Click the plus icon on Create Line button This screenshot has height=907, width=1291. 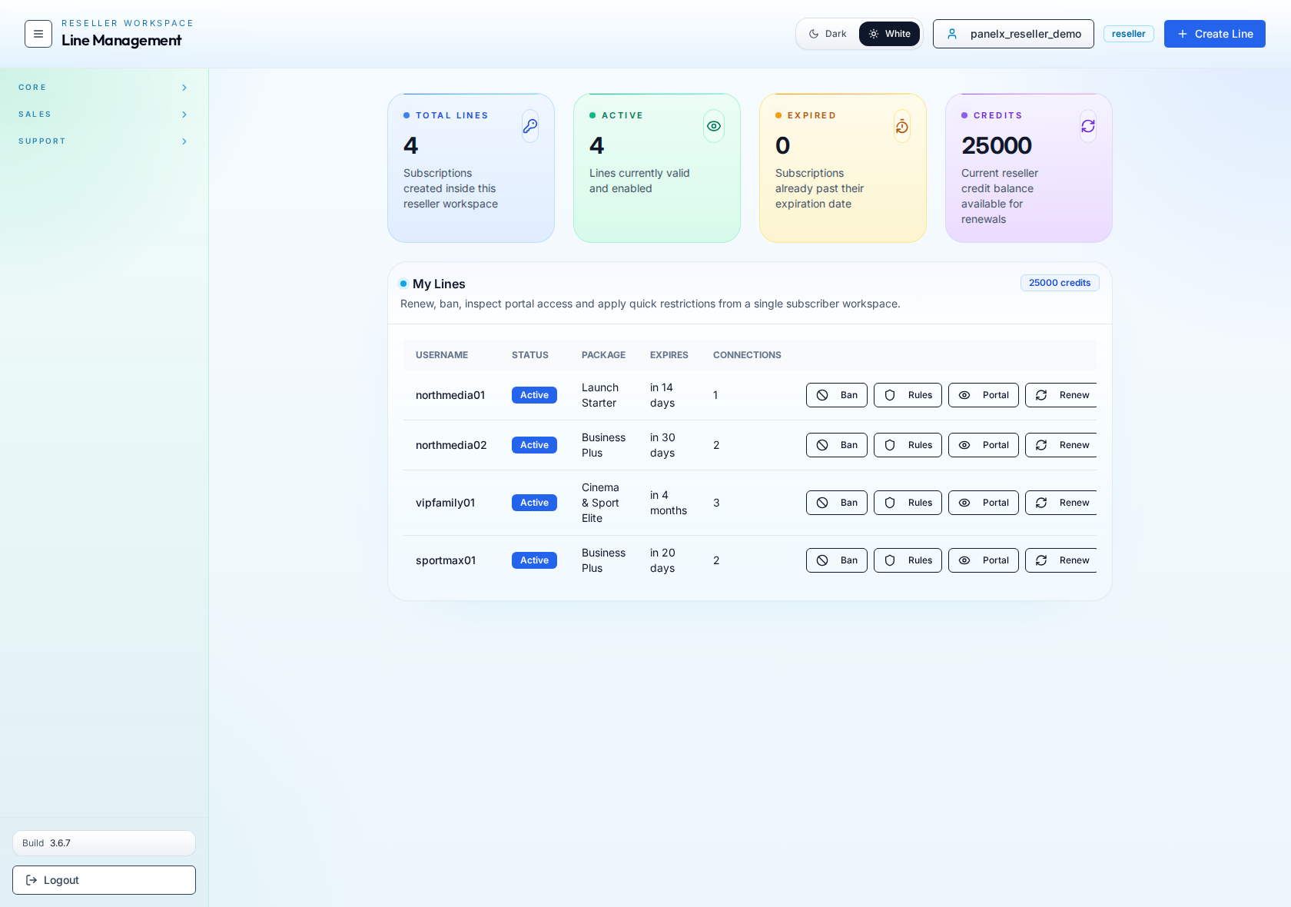1181,34
